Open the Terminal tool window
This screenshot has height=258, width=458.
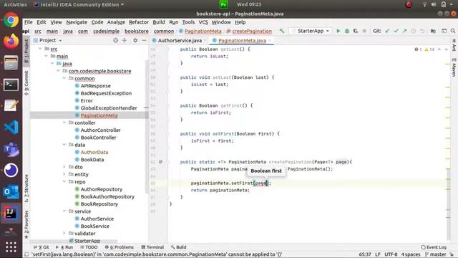point(152,247)
